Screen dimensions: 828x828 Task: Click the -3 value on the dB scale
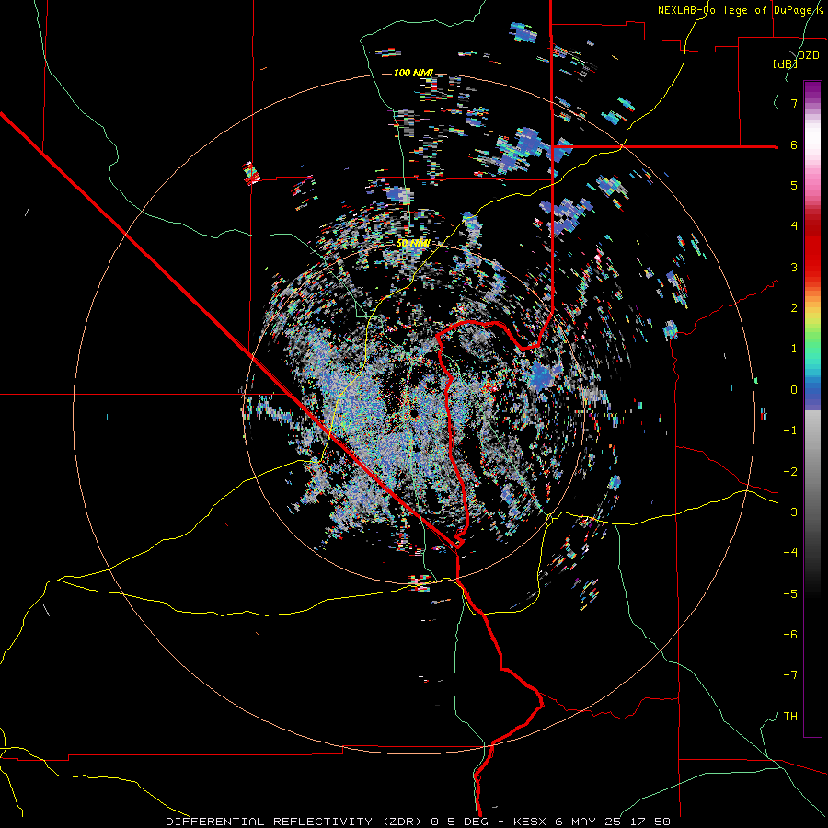[x=790, y=512]
